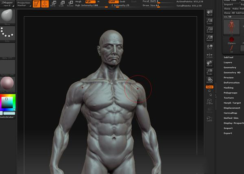Select the Rotate icon in top toolbar
This screenshot has height=174, width=244.
pos(70,4)
